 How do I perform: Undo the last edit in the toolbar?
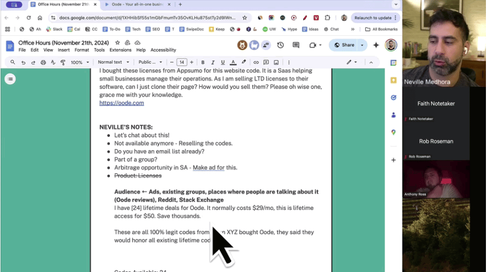click(x=23, y=62)
